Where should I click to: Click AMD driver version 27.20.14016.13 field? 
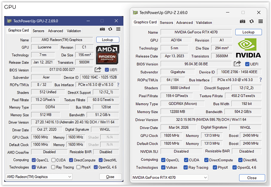(x=75, y=122)
